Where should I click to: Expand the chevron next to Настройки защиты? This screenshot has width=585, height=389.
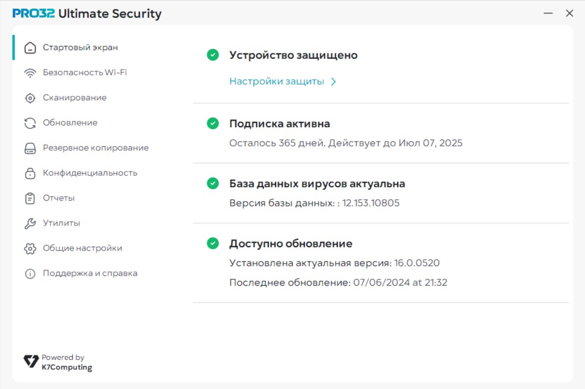pyautogui.click(x=333, y=82)
